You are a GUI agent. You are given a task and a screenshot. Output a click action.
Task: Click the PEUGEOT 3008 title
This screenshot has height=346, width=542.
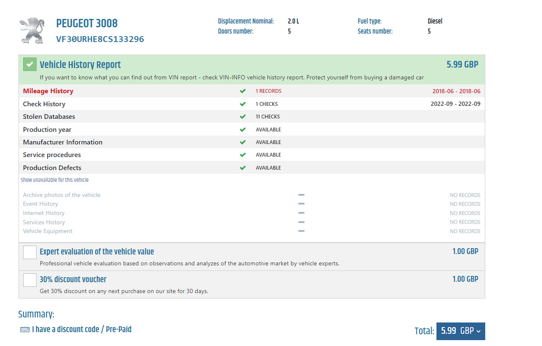pyautogui.click(x=87, y=23)
